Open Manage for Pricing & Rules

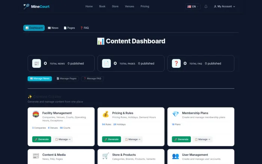click(x=132, y=139)
